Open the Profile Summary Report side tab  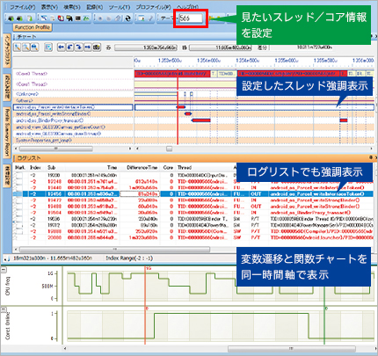[7, 133]
